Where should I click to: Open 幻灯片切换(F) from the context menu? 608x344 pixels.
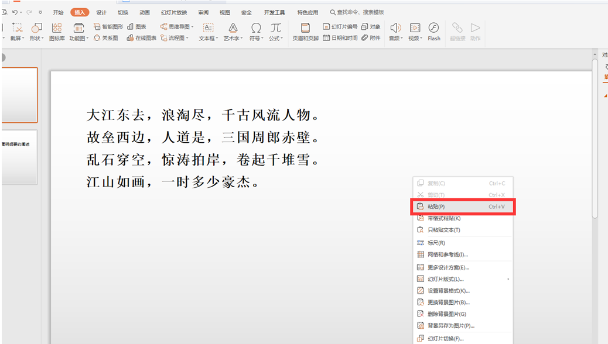463,339
